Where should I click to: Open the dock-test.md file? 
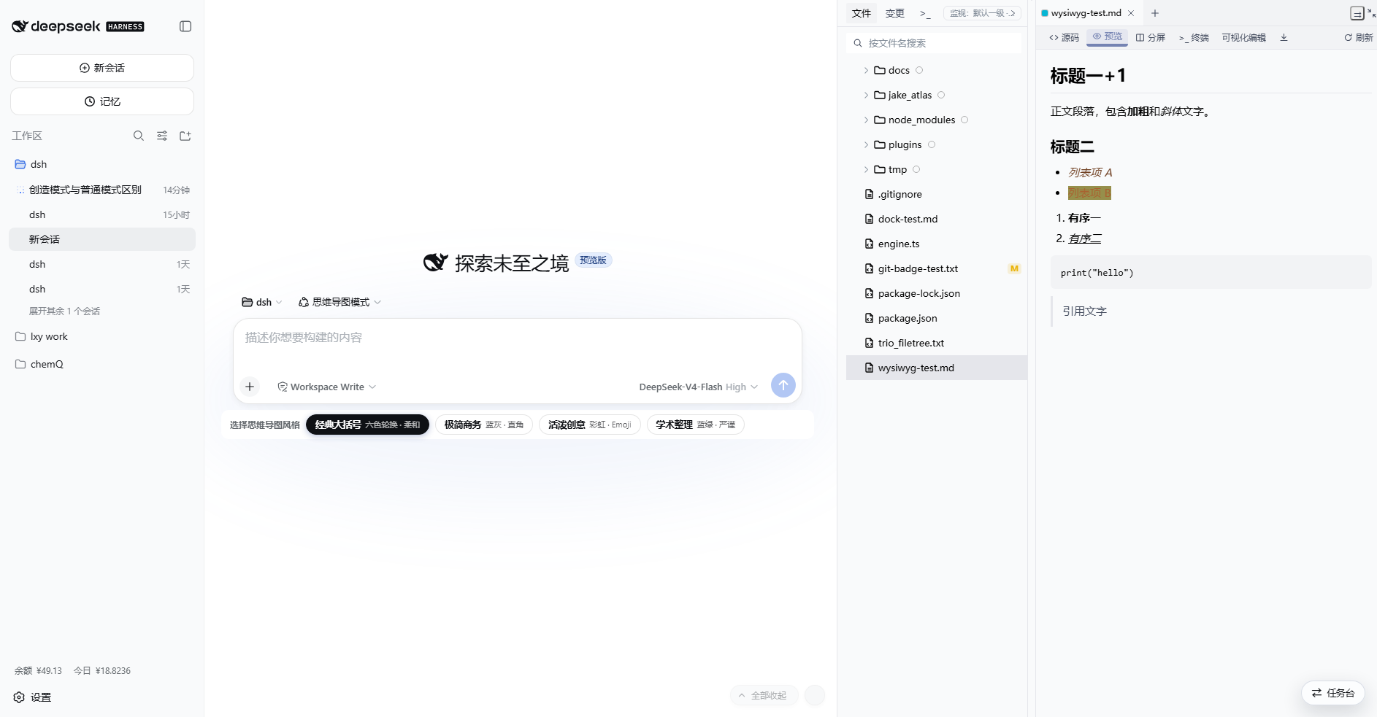pyautogui.click(x=937, y=219)
